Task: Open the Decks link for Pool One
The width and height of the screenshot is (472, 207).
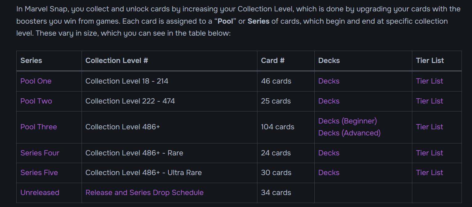Action: tap(329, 81)
